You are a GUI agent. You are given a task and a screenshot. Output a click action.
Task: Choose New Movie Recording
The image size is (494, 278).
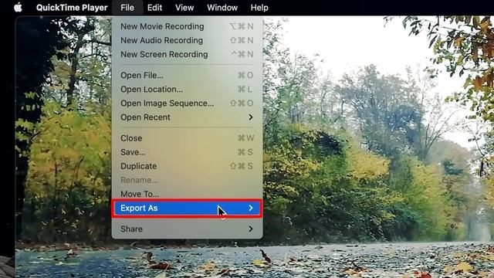click(x=187, y=26)
